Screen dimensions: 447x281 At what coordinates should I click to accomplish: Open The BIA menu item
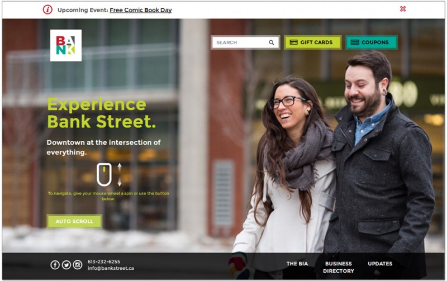(297, 264)
